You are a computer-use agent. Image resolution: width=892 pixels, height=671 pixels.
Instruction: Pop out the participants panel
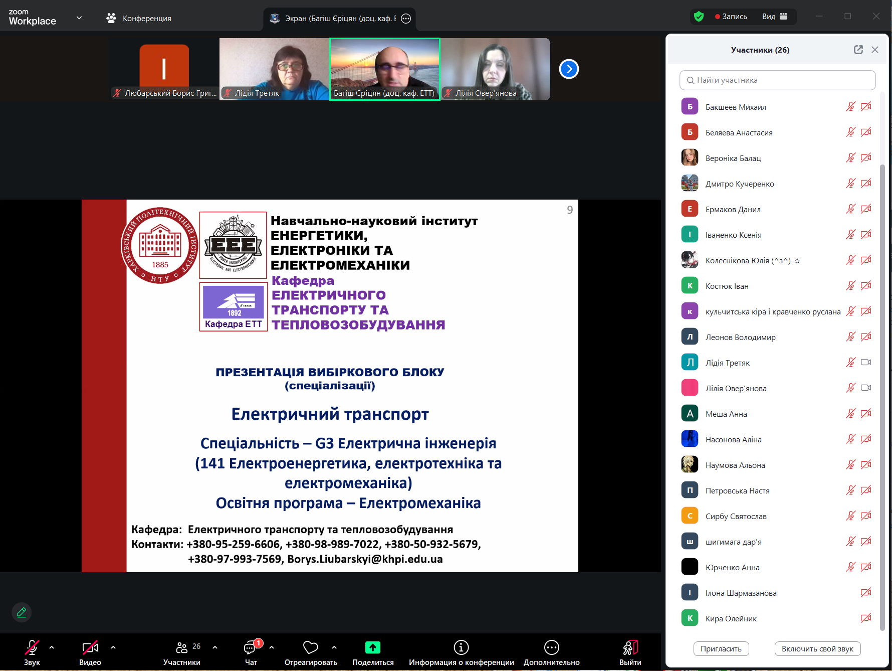pyautogui.click(x=858, y=50)
